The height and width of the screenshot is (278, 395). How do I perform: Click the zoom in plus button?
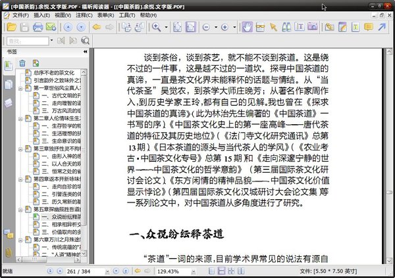tap(224, 27)
